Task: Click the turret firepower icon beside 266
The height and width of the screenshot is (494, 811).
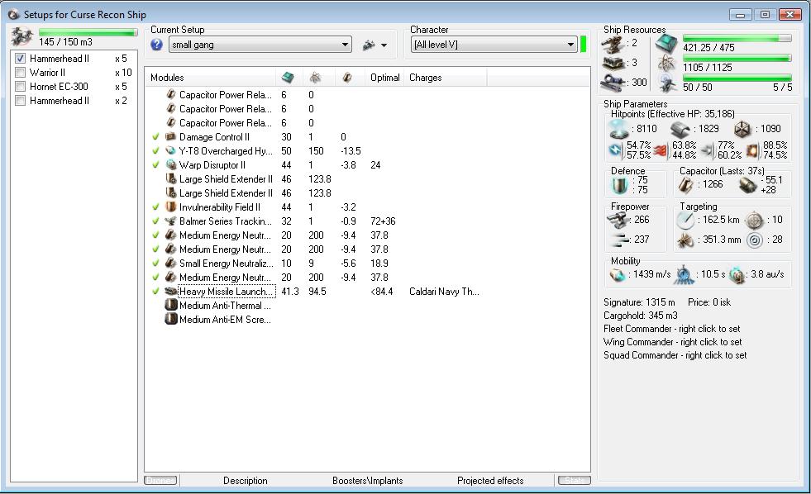Action: click(x=618, y=220)
